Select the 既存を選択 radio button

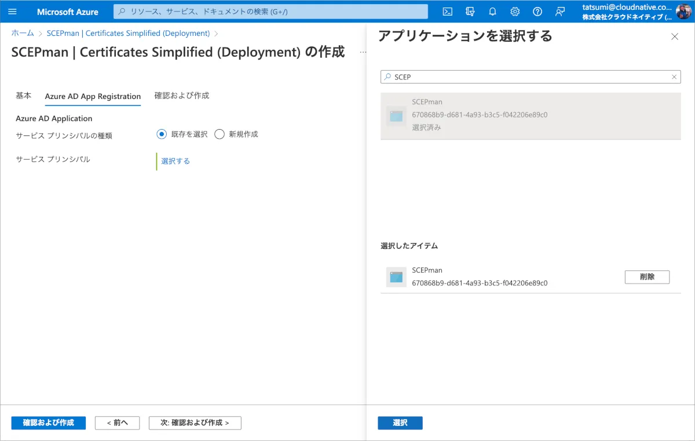162,134
